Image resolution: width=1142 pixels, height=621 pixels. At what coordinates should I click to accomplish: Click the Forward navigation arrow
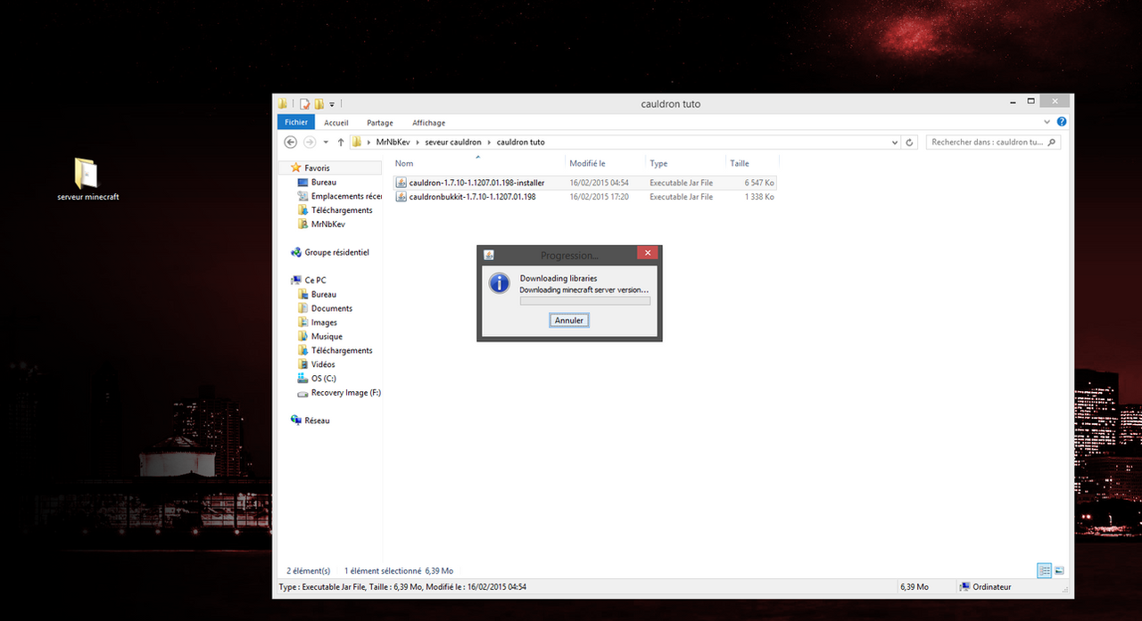coord(310,142)
